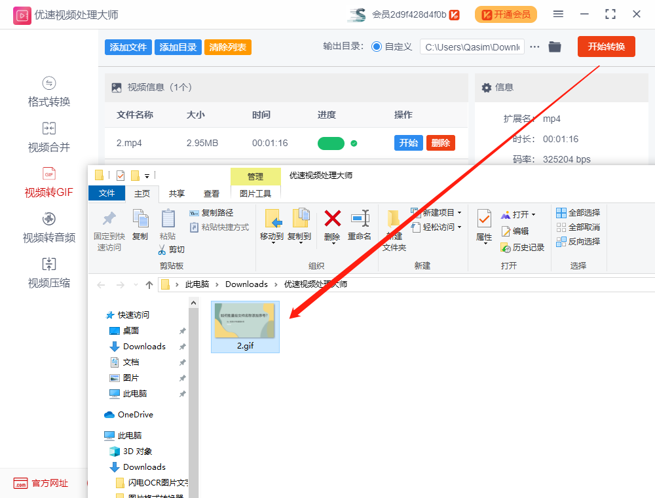Viewport: 655px width, 498px height.
Task: Click the navigation pane scroll-up arrow
Action: click(x=193, y=303)
